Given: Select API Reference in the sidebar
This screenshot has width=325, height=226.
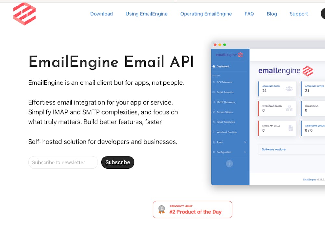Looking at the screenshot, I should pyautogui.click(x=225, y=82).
